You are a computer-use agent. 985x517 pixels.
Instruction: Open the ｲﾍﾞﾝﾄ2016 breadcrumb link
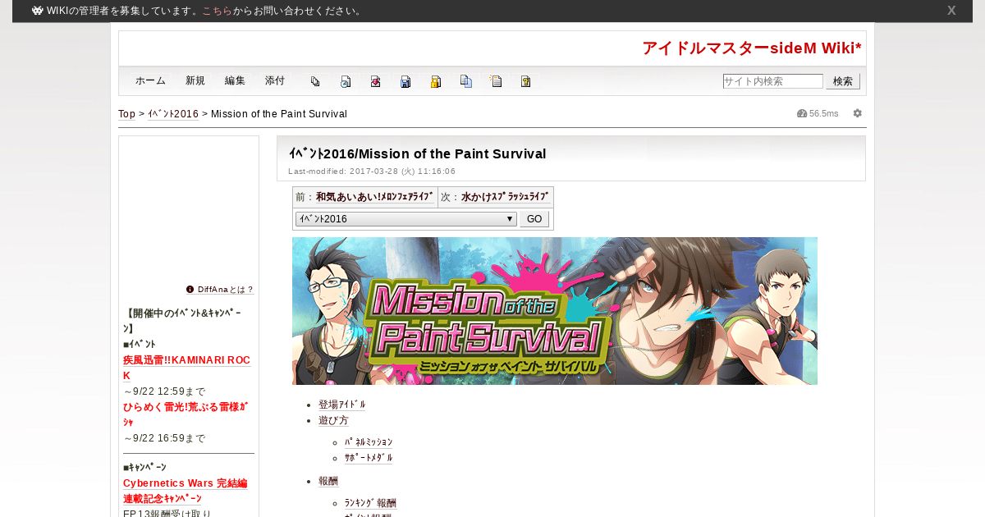pyautogui.click(x=173, y=114)
